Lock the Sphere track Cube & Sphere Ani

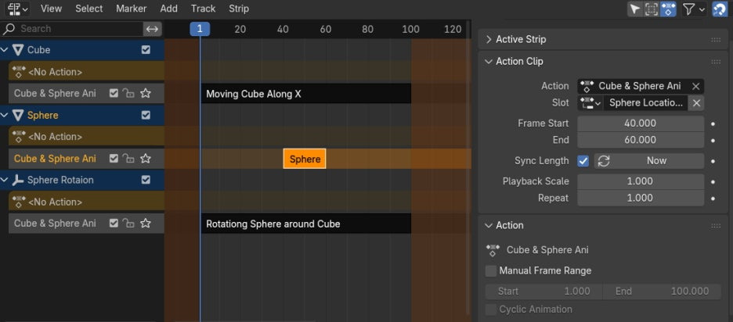pos(128,159)
